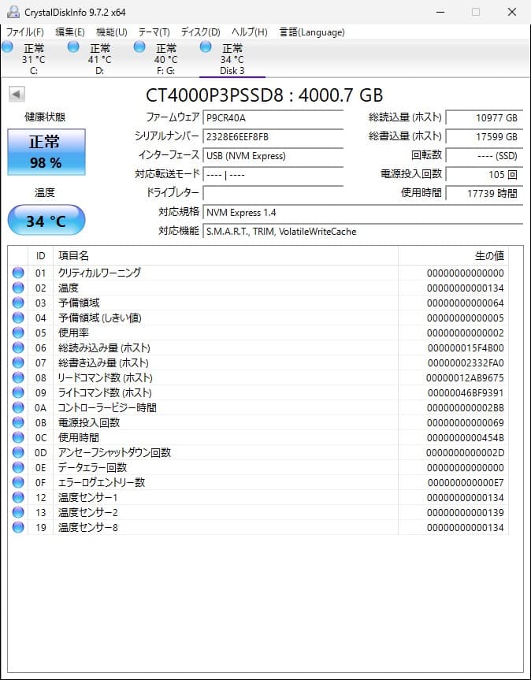Click the 総書込量 value 17599 GB
Screen dimensions: 531x680
[x=485, y=136]
